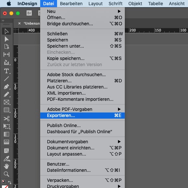Image resolution: width=188 pixels, height=188 pixels.
Task: Select the Note tool
Action: tap(6, 151)
